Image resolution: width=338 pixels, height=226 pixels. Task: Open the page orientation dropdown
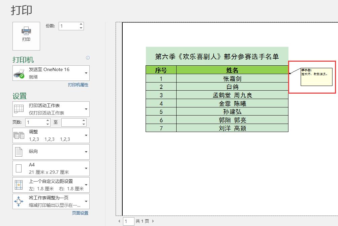click(x=86, y=152)
